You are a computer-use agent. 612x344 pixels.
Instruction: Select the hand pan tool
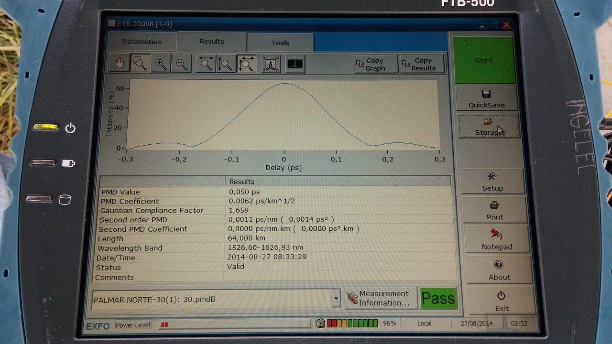click(120, 64)
